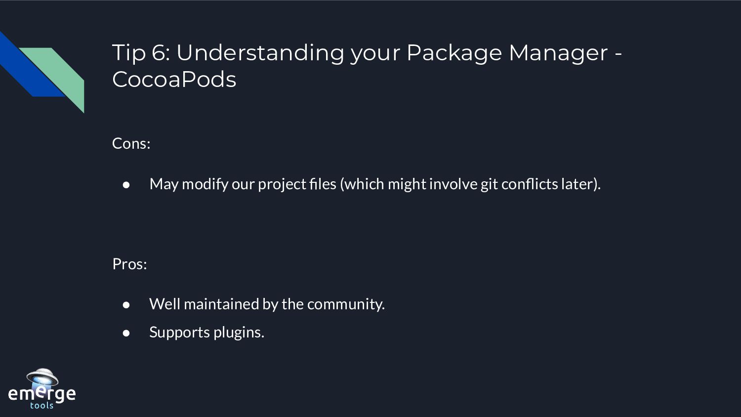The height and width of the screenshot is (417, 741).
Task: Click the word "plugins" in the last bullet
Action: [237, 333]
